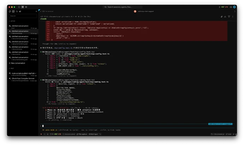Toggle the sidebar layout icon in title bar

(19, 7)
